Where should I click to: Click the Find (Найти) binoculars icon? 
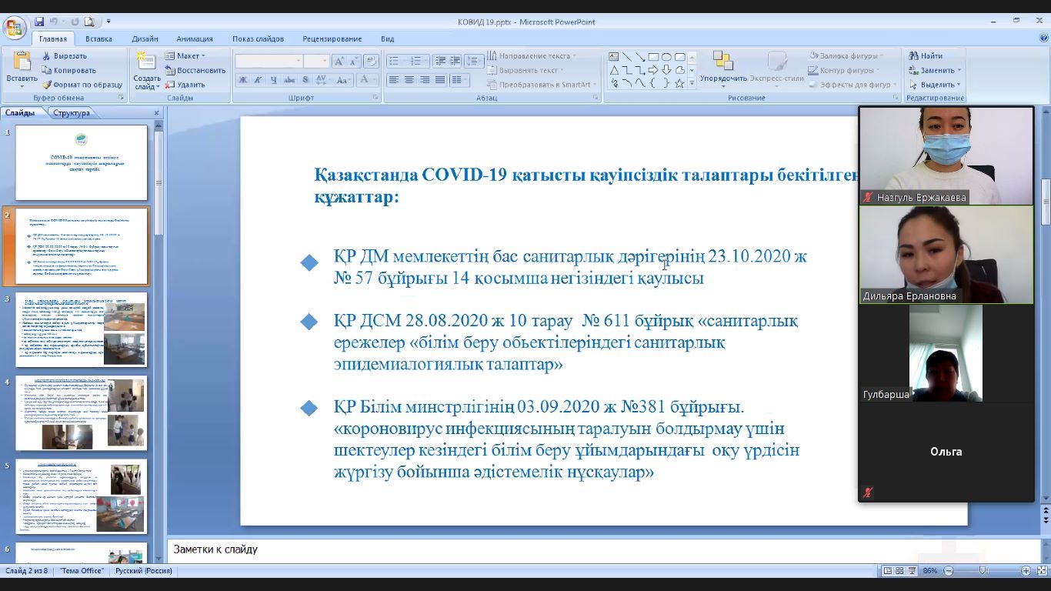[x=914, y=56]
